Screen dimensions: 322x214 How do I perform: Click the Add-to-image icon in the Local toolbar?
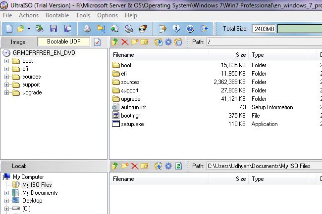pos(159,166)
